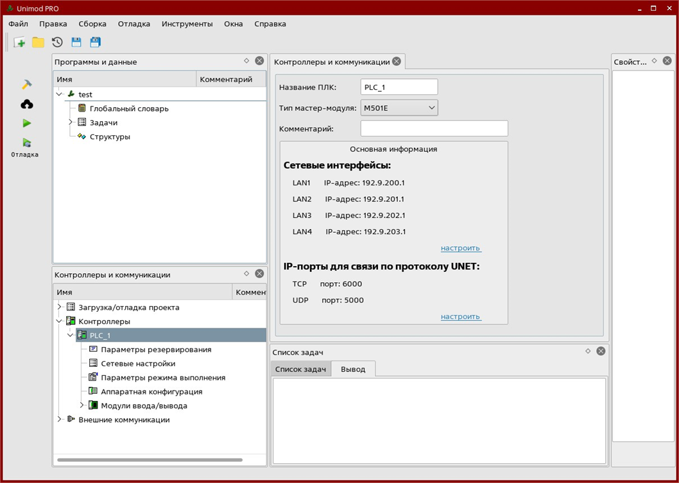Float the Программы и данные panel
This screenshot has width=679, height=483.
pyautogui.click(x=246, y=61)
